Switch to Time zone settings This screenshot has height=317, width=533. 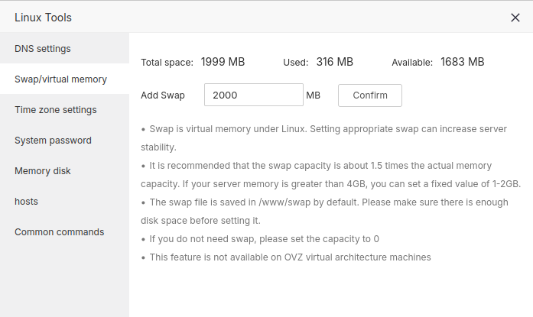coord(56,110)
